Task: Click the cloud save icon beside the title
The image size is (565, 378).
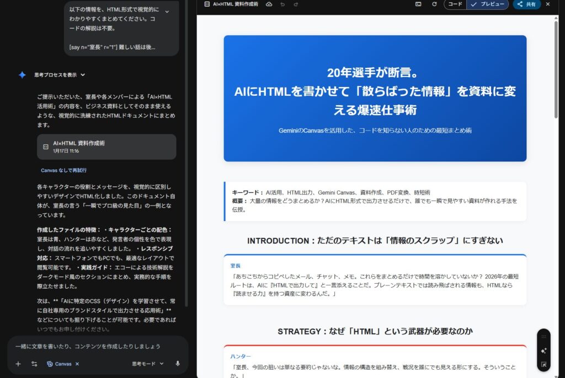Action: point(269,4)
